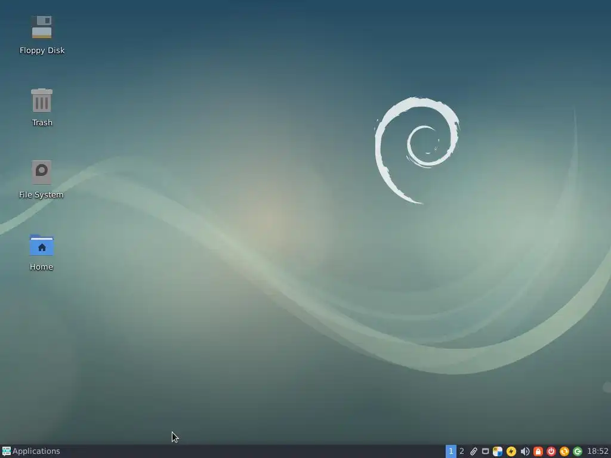Click the "Trash" label text
The height and width of the screenshot is (458, 611).
(42, 122)
